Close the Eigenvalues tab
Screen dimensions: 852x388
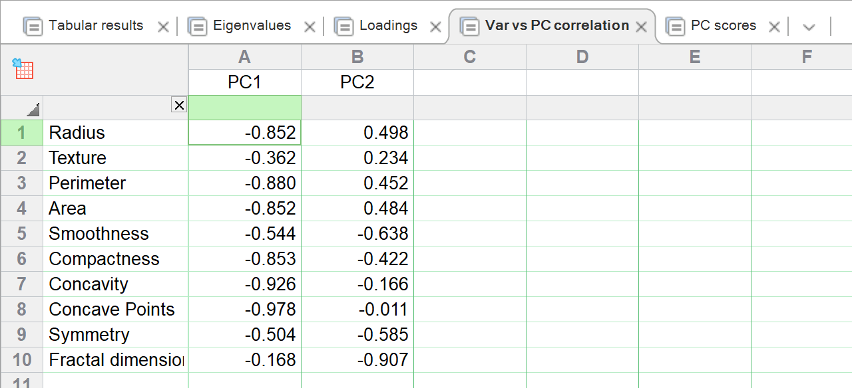pos(310,27)
